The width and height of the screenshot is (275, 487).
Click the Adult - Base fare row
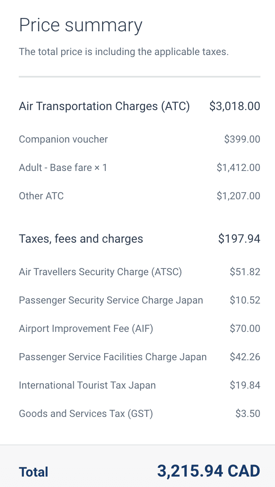(63, 168)
